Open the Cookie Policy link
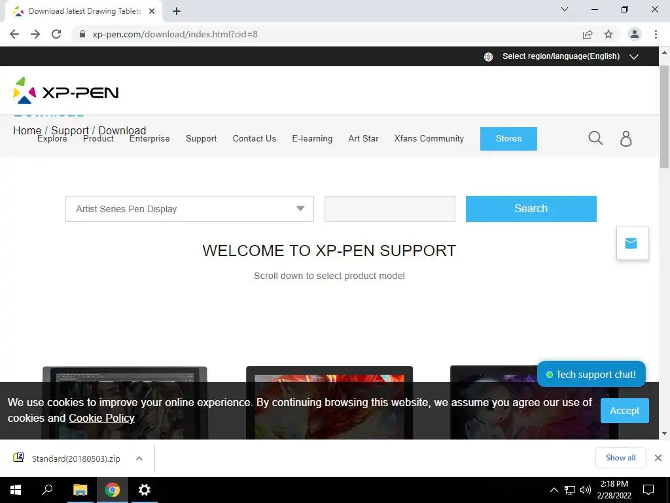670x503 pixels. [x=101, y=419]
